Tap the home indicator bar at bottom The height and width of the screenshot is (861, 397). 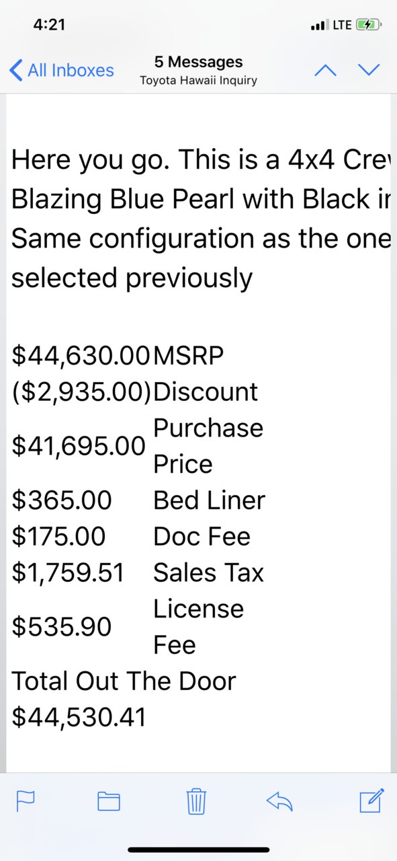[x=198, y=850]
